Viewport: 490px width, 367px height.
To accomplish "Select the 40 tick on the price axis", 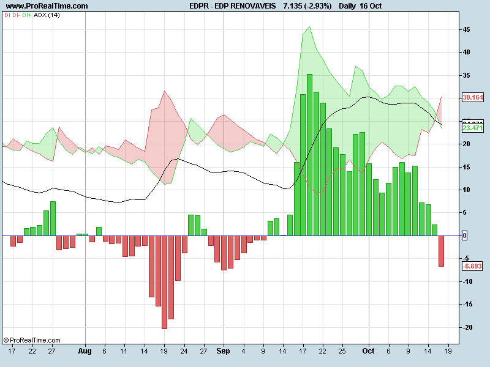I will point(466,52).
